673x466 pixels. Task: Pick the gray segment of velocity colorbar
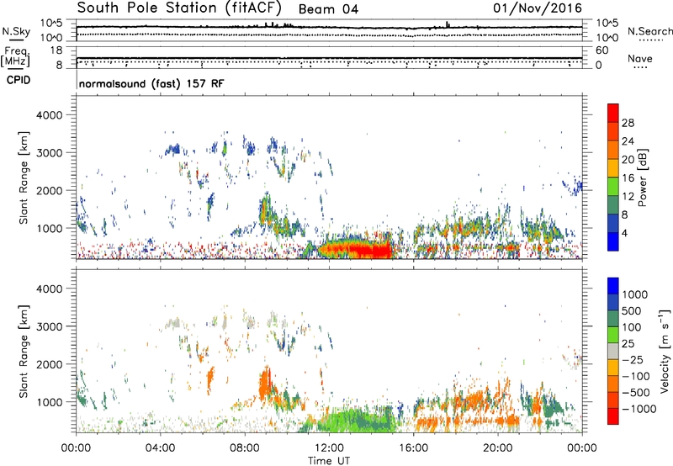pyautogui.click(x=613, y=352)
